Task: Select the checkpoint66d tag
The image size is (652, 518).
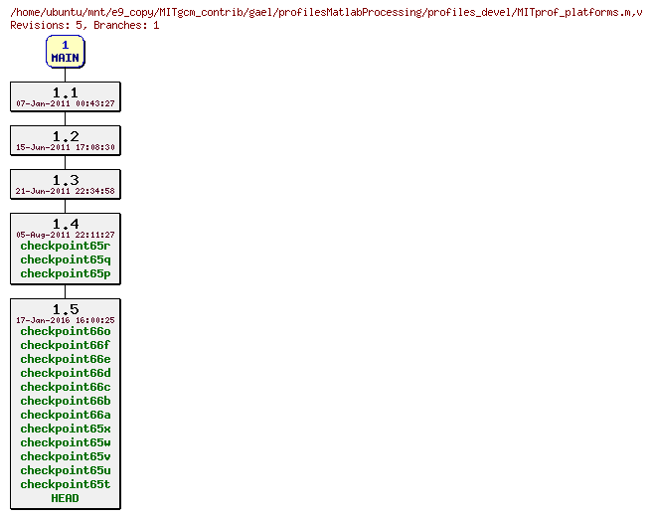Action: [66, 373]
